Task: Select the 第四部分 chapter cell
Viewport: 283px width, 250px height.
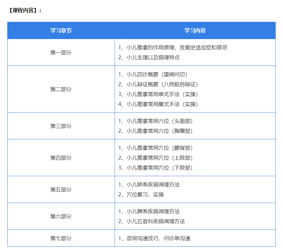Action: (x=61, y=158)
